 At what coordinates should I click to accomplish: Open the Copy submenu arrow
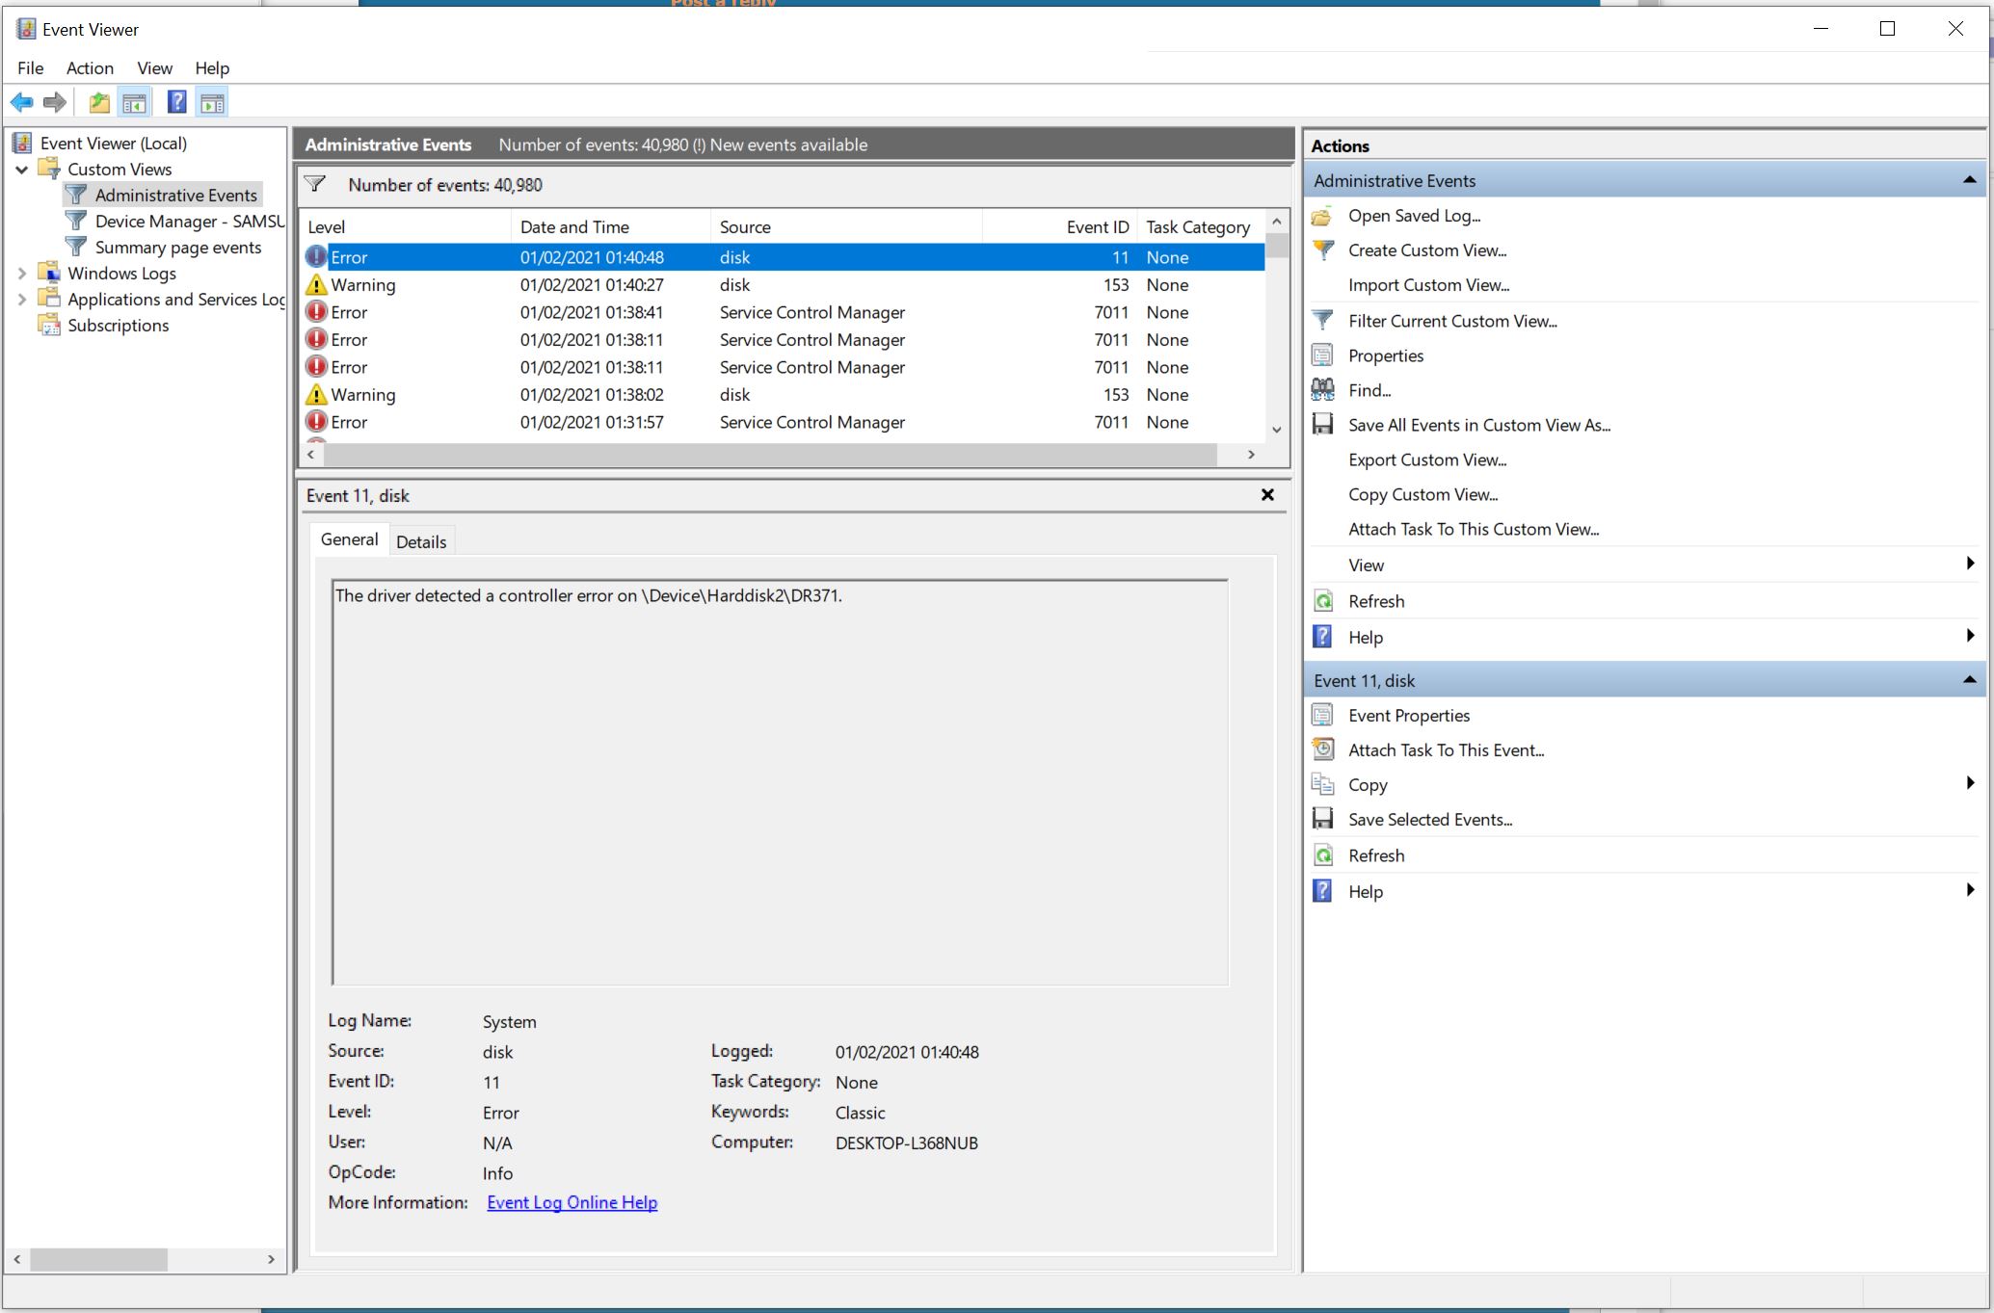pos(1970,783)
